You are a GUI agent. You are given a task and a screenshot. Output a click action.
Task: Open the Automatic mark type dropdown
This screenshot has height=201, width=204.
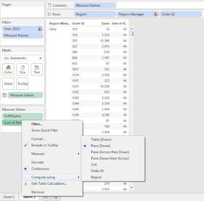point(22,58)
